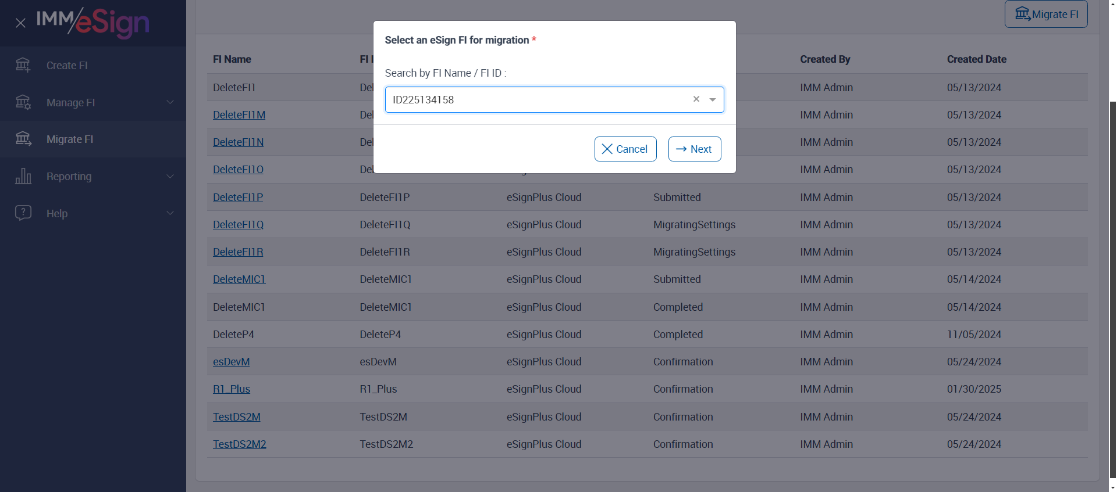Click the Manage FI bank icon

[23, 102]
